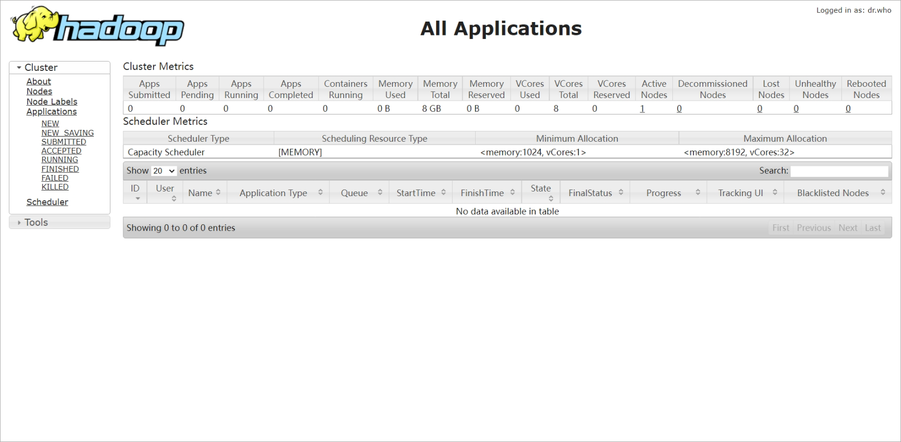Sort table by Application Type column
The width and height of the screenshot is (901, 442).
278,193
